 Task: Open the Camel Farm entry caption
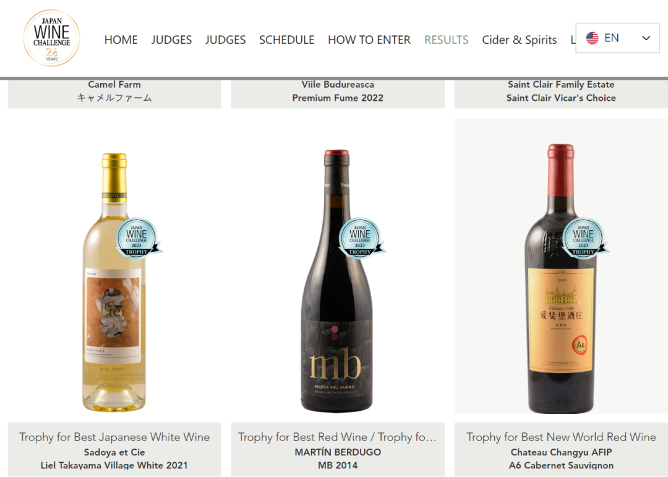114,91
